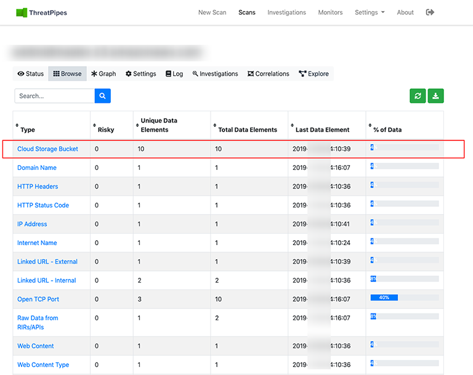473x375 pixels.
Task: Open the Explore tab
Action: point(313,74)
